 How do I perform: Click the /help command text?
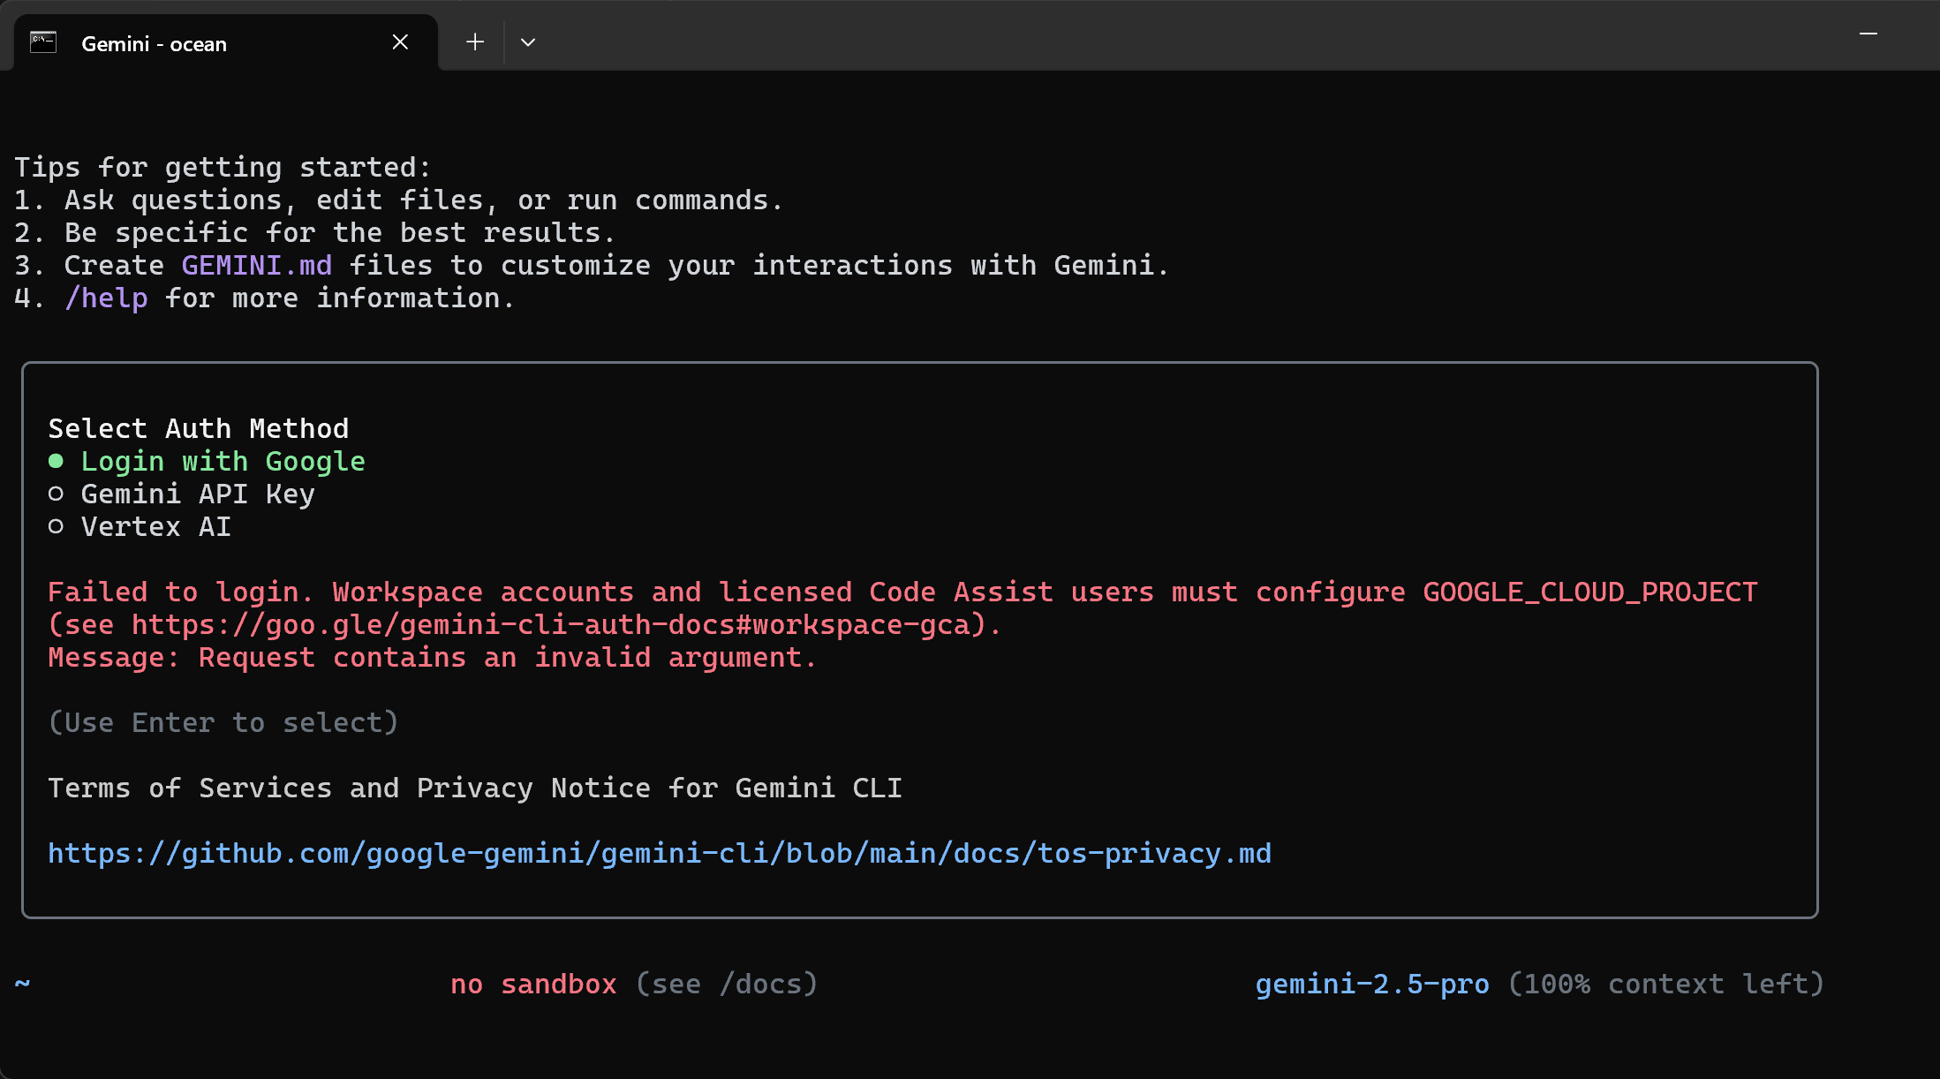pos(106,298)
